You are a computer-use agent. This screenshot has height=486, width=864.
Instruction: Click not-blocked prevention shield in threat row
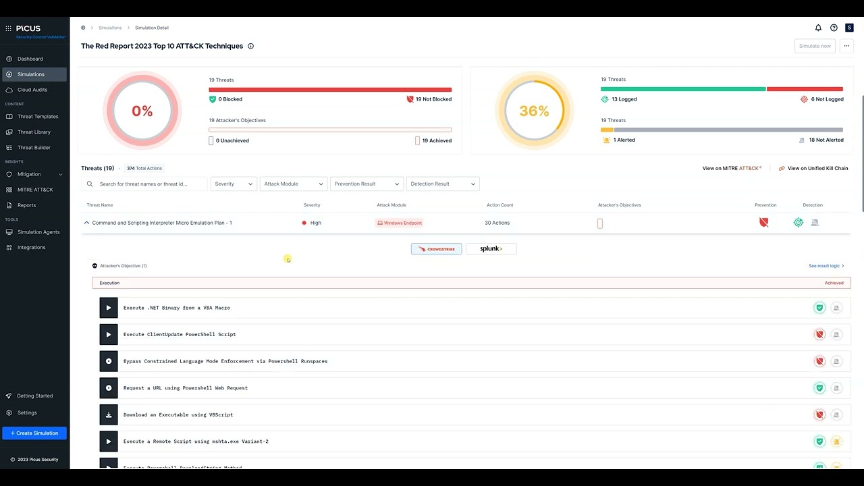click(x=764, y=223)
